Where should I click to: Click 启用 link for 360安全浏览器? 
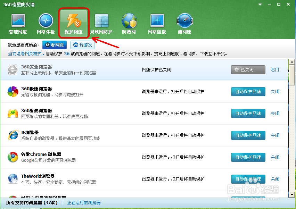[x=275, y=70]
